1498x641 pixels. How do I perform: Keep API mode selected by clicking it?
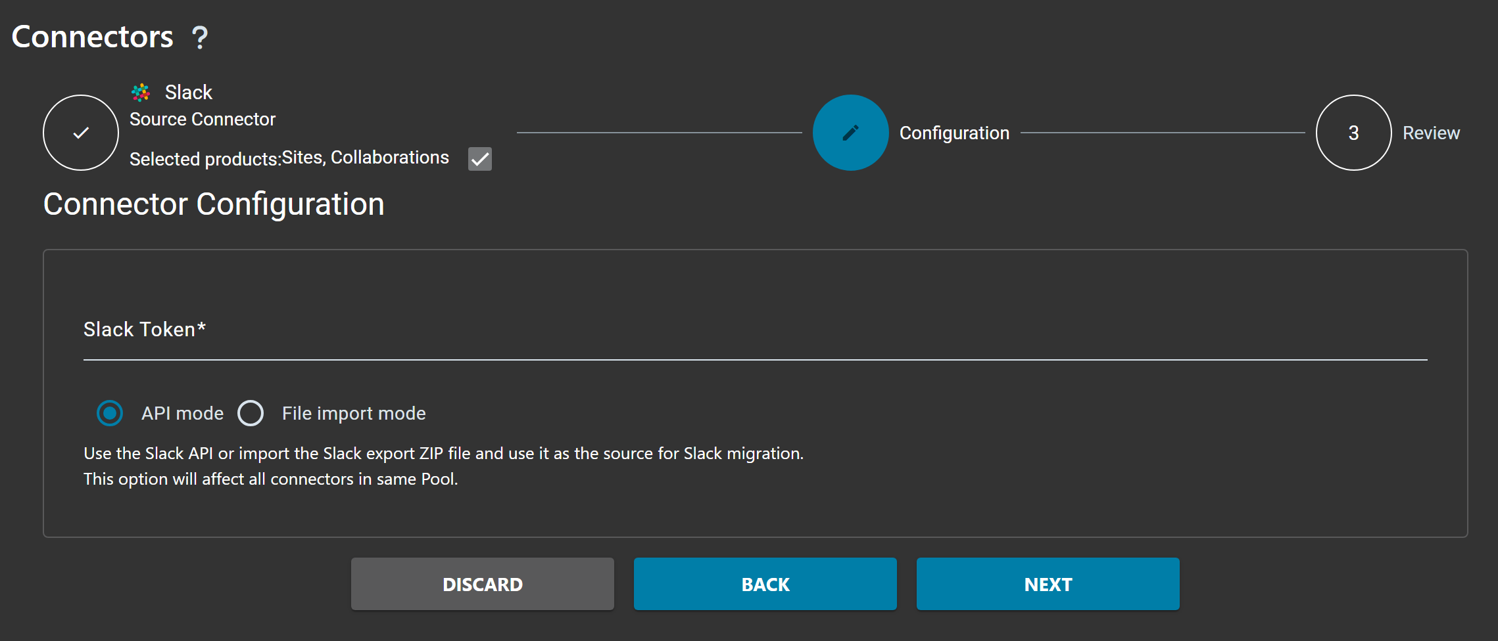pos(110,413)
